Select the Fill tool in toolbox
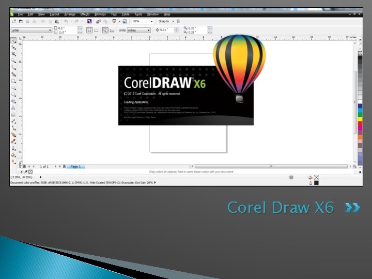372x279 pixels. 13,155
